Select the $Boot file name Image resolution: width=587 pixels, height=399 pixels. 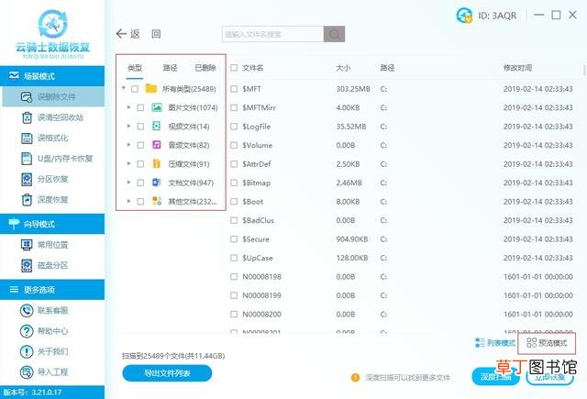click(x=253, y=202)
